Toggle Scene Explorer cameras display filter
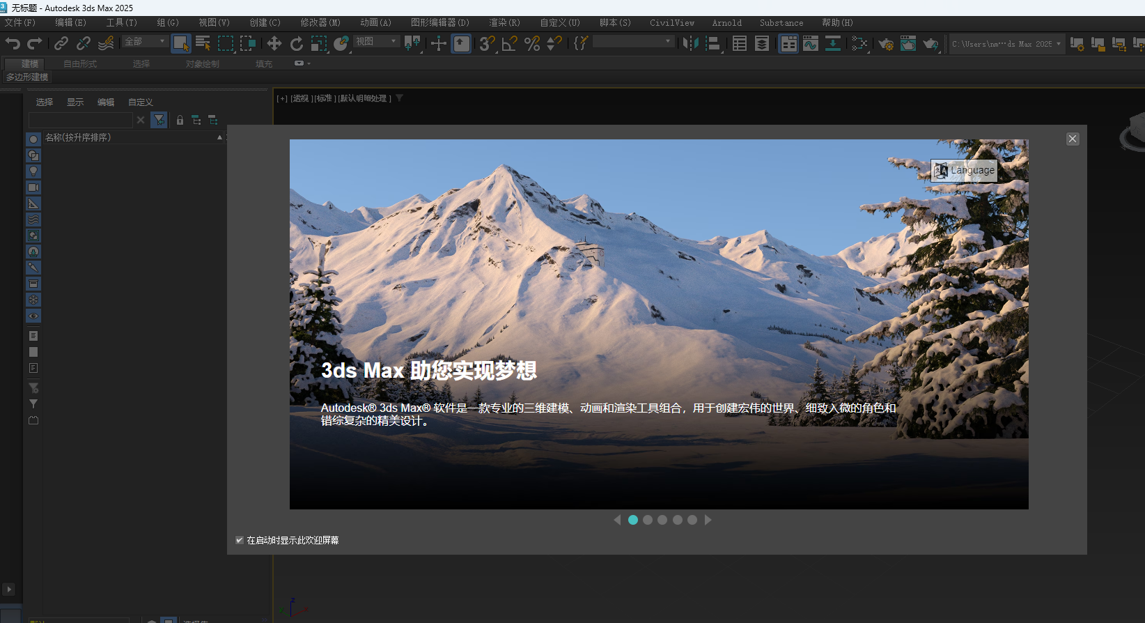Viewport: 1145px width, 623px height. (x=33, y=187)
